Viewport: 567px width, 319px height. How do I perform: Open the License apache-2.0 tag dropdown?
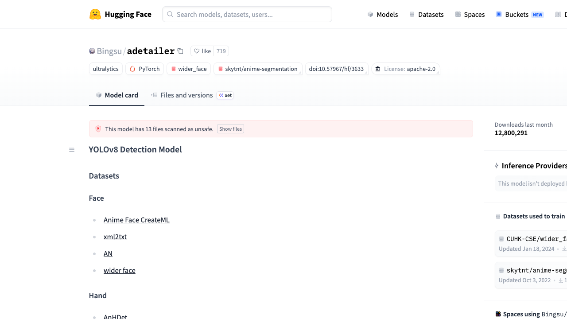pyautogui.click(x=406, y=69)
